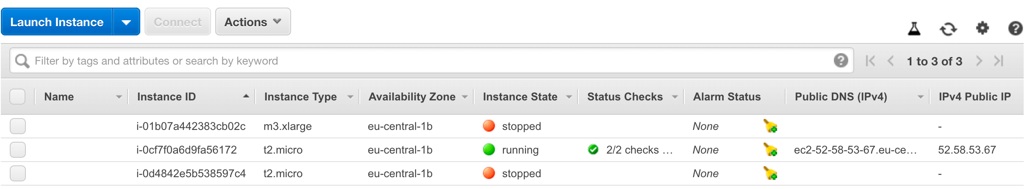Image resolution: width=1033 pixels, height=189 pixels.
Task: Open the help question mark icon at top right
Action: (1015, 28)
